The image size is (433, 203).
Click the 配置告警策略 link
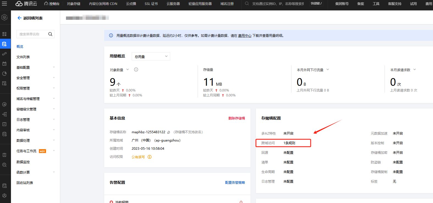click(x=235, y=182)
